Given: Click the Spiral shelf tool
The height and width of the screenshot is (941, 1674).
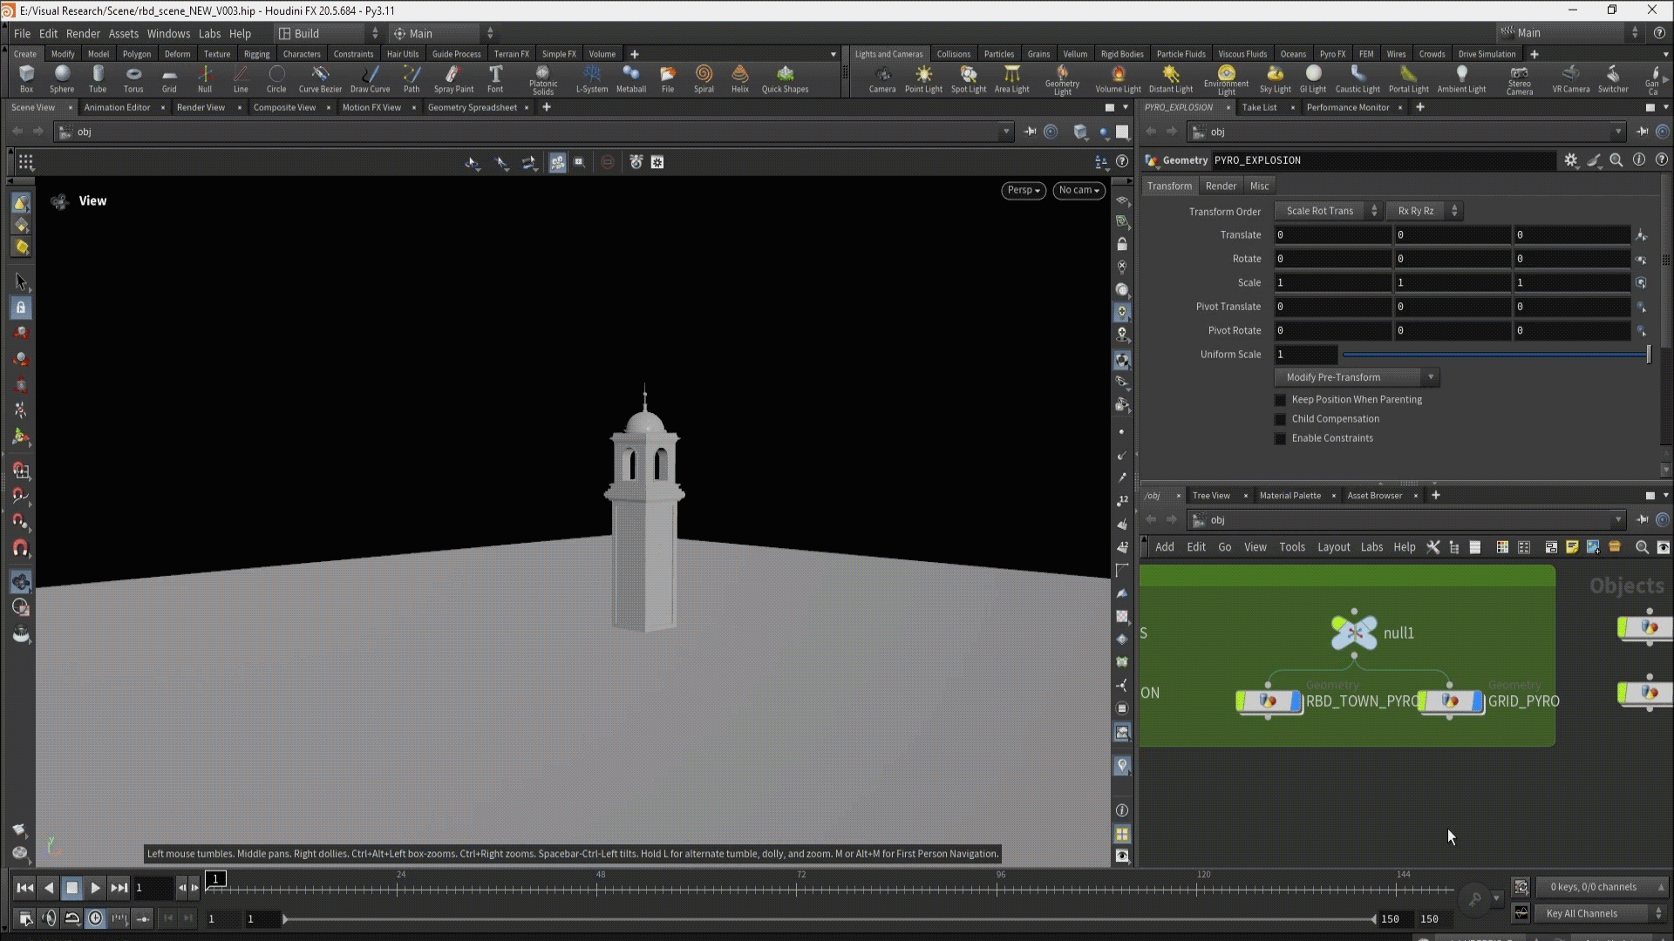Looking at the screenshot, I should click(x=704, y=78).
